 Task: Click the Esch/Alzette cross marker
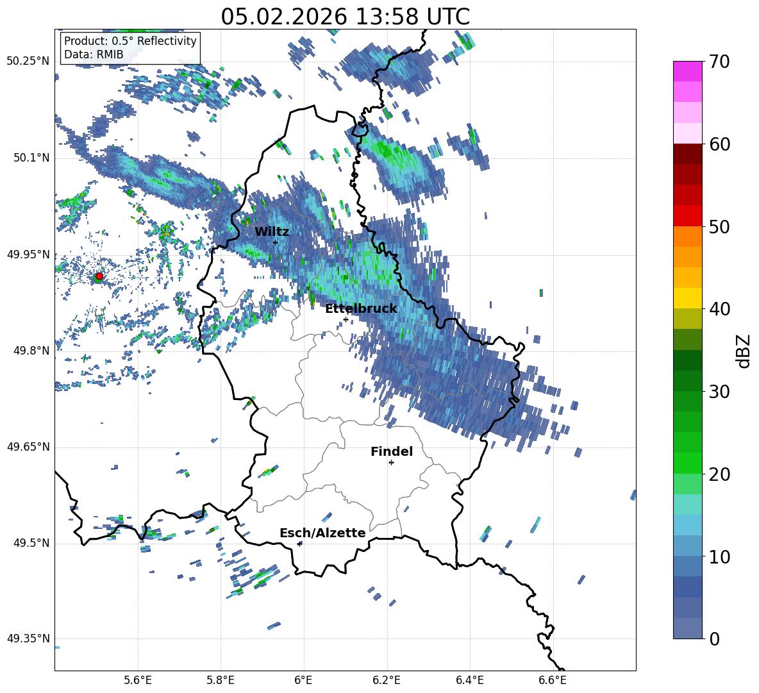[x=299, y=544]
